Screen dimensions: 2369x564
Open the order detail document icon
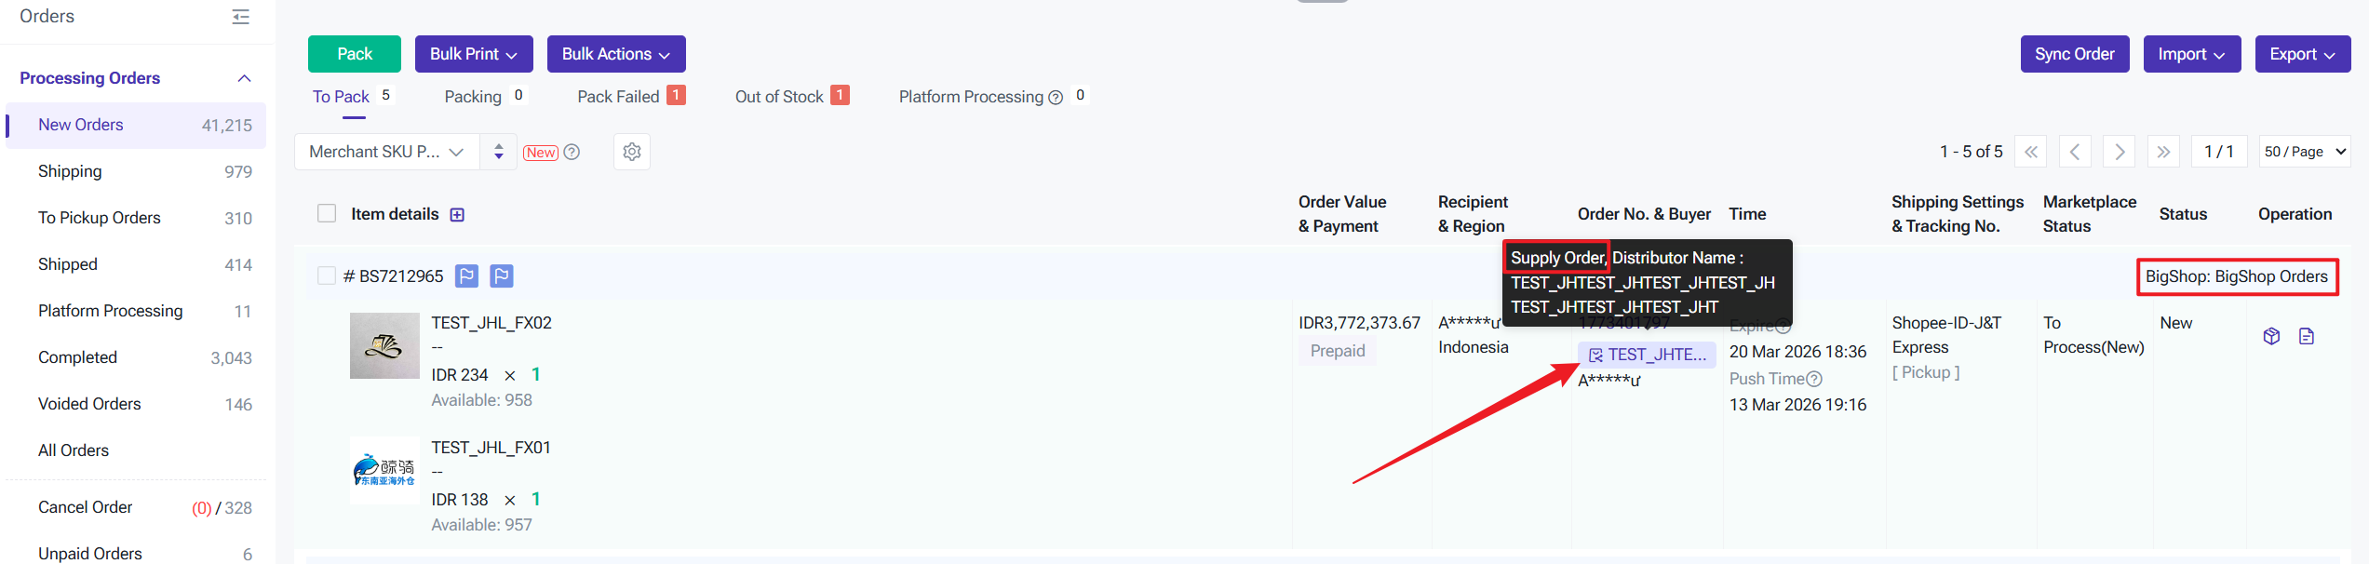(x=2306, y=336)
